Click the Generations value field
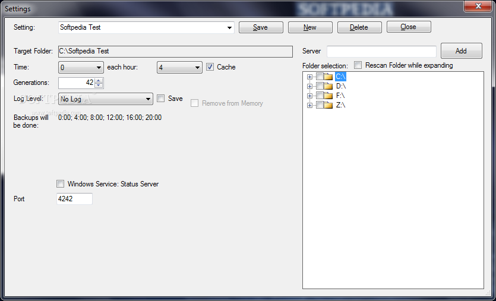The height and width of the screenshot is (301, 496). [x=77, y=83]
